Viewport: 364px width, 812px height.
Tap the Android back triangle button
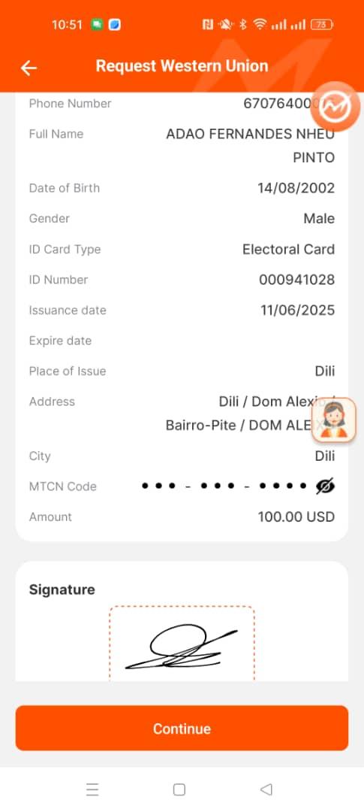tap(266, 789)
